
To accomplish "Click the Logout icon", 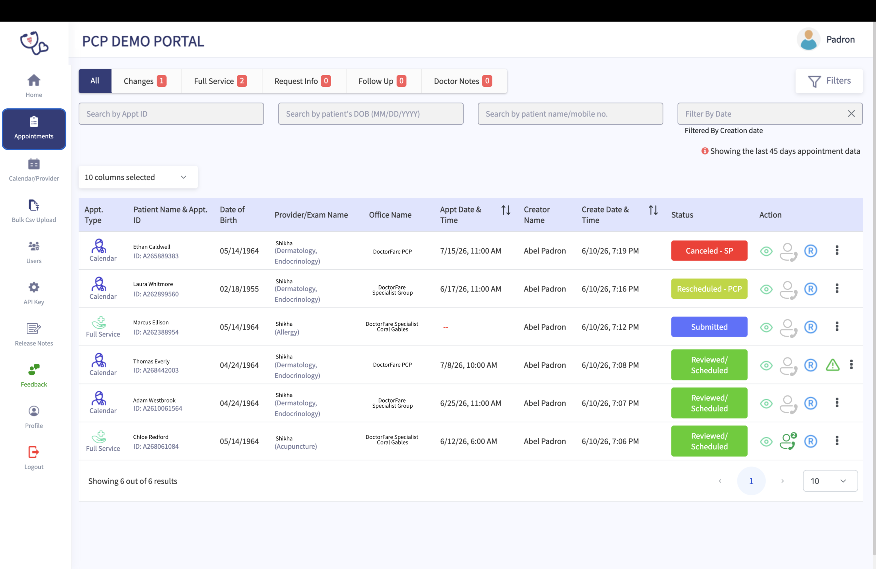I will click(34, 452).
